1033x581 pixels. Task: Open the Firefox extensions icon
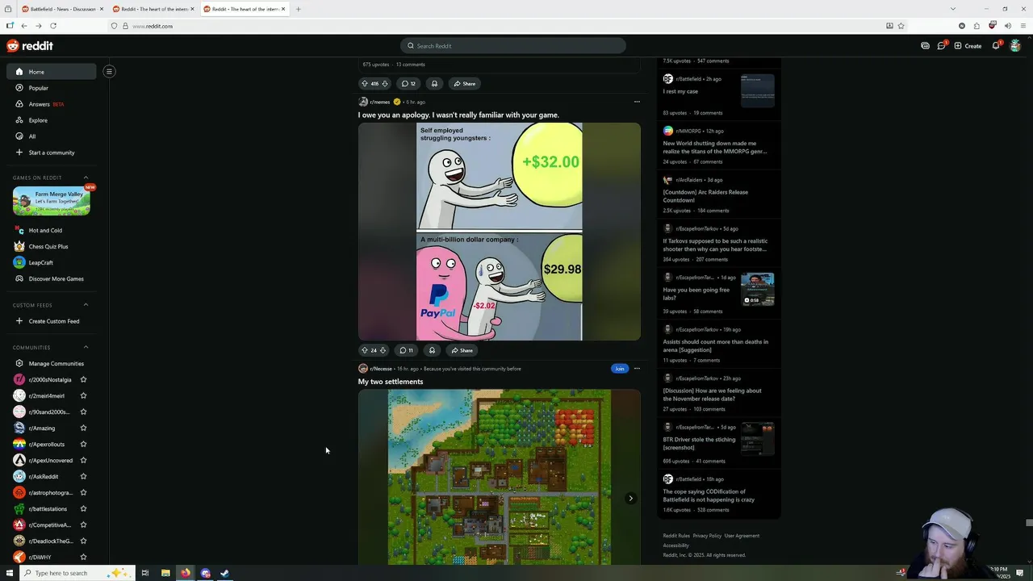click(x=977, y=26)
